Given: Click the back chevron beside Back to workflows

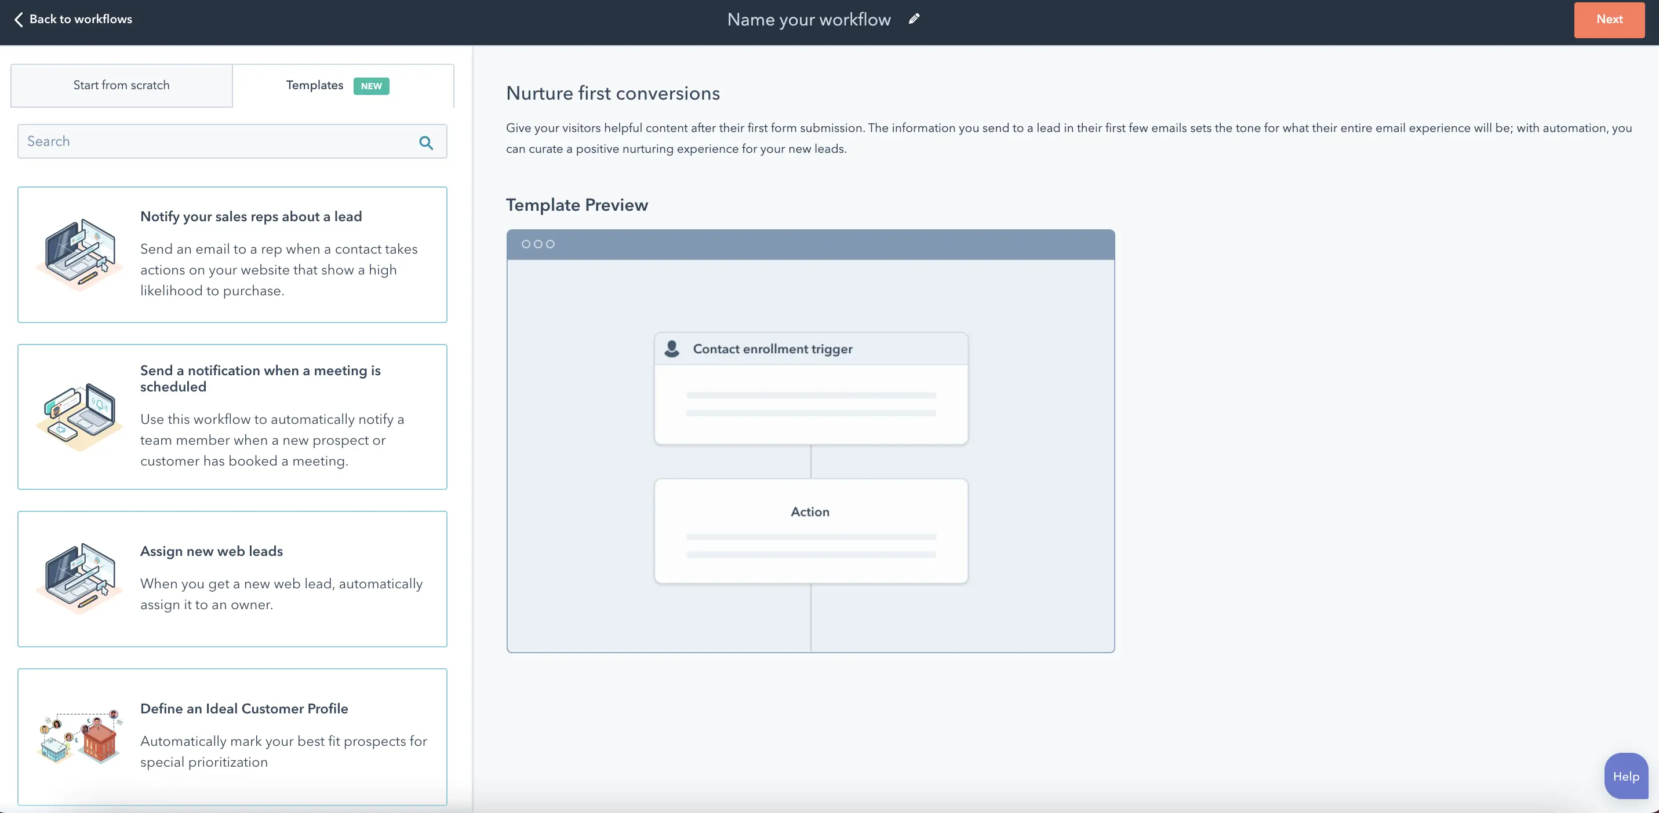Looking at the screenshot, I should (x=19, y=19).
